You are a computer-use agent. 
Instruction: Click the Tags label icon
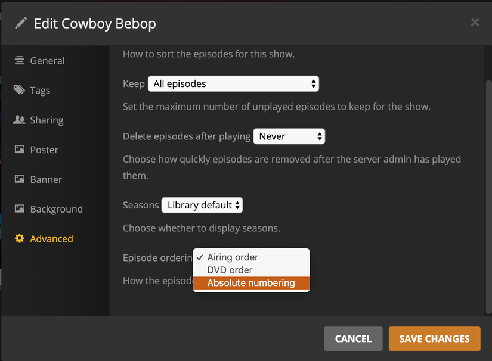(x=20, y=90)
